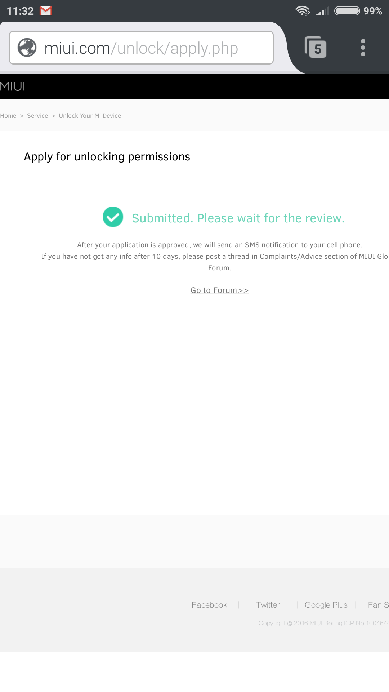The height and width of the screenshot is (692, 389).
Task: Open the browser three-dot overflow menu
Action: [x=363, y=48]
